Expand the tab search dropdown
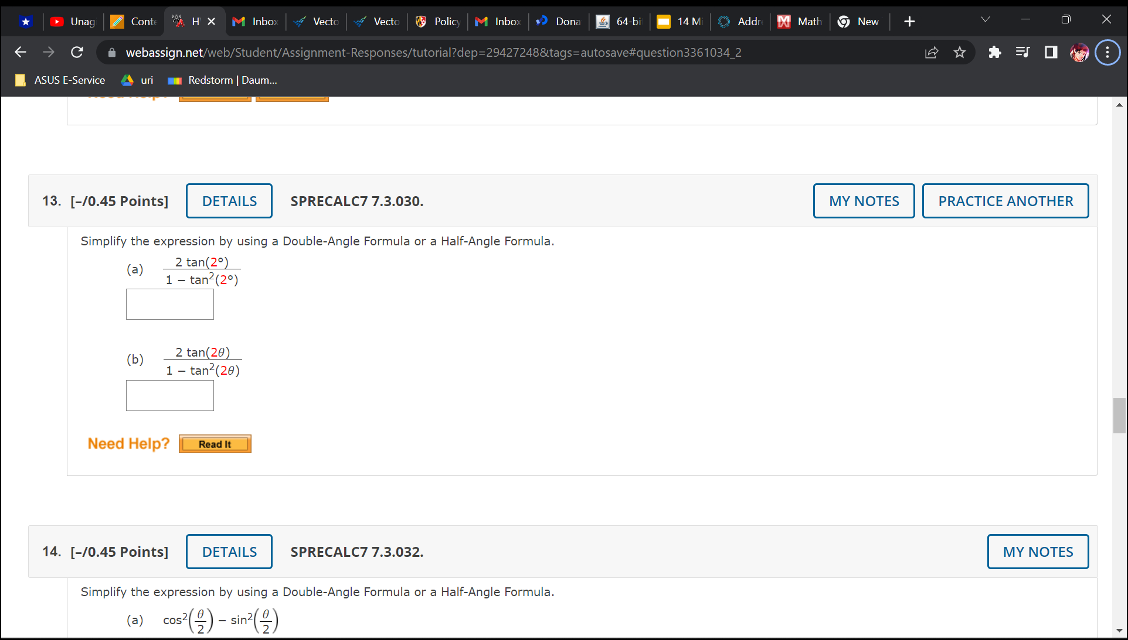Viewport: 1128px width, 640px height. pos(986,20)
